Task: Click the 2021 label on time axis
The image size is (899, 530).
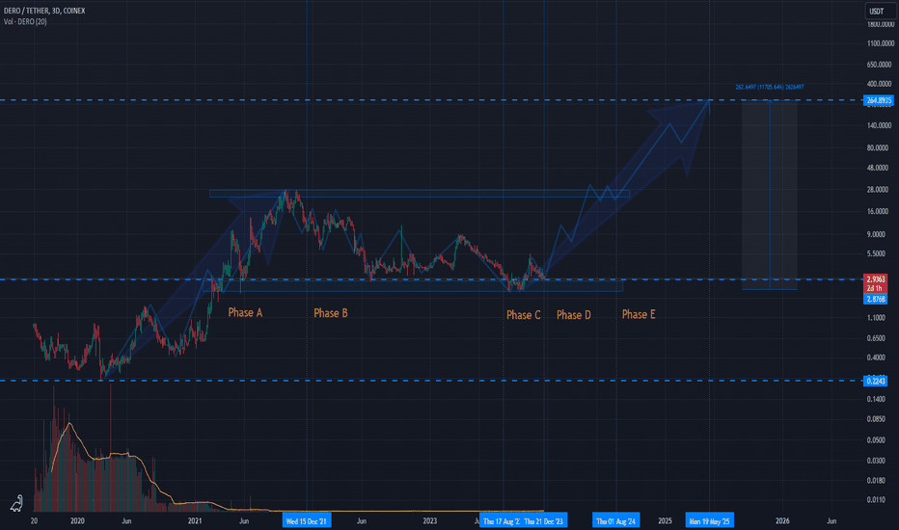Action: click(195, 520)
